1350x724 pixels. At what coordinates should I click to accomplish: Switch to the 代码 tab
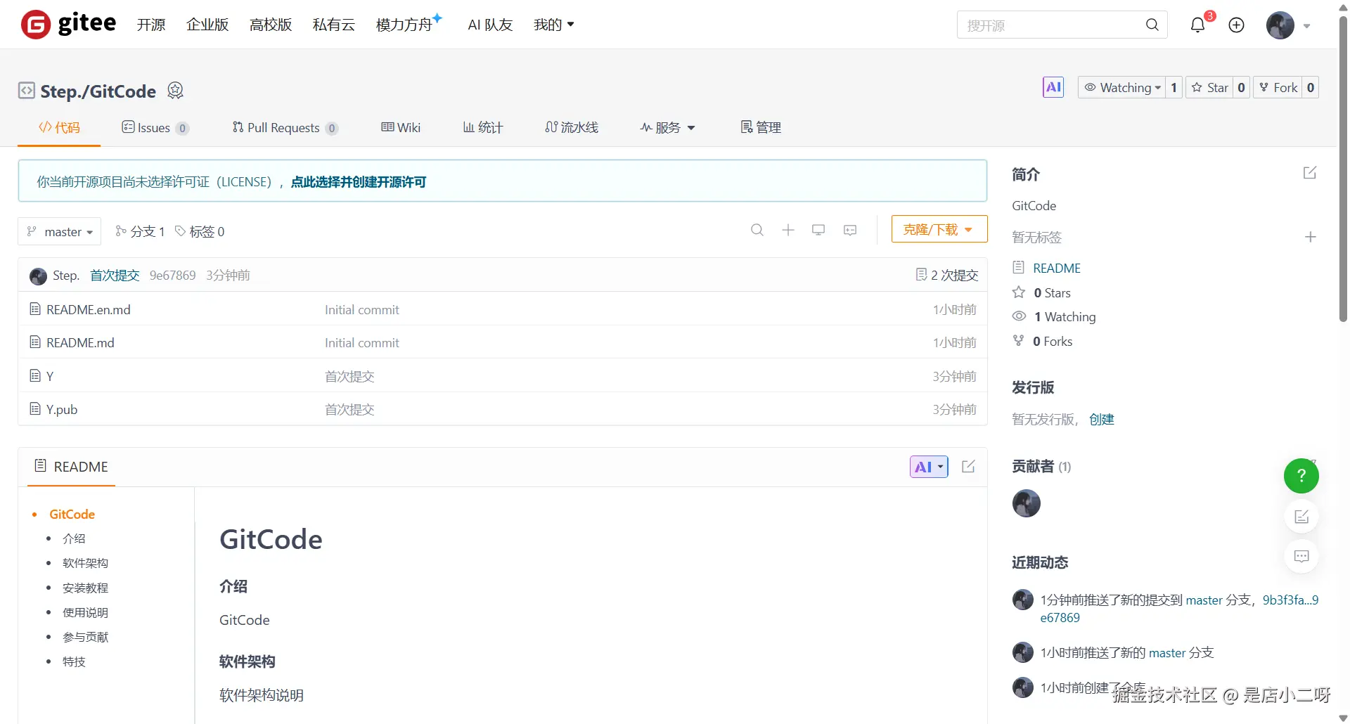click(x=59, y=127)
